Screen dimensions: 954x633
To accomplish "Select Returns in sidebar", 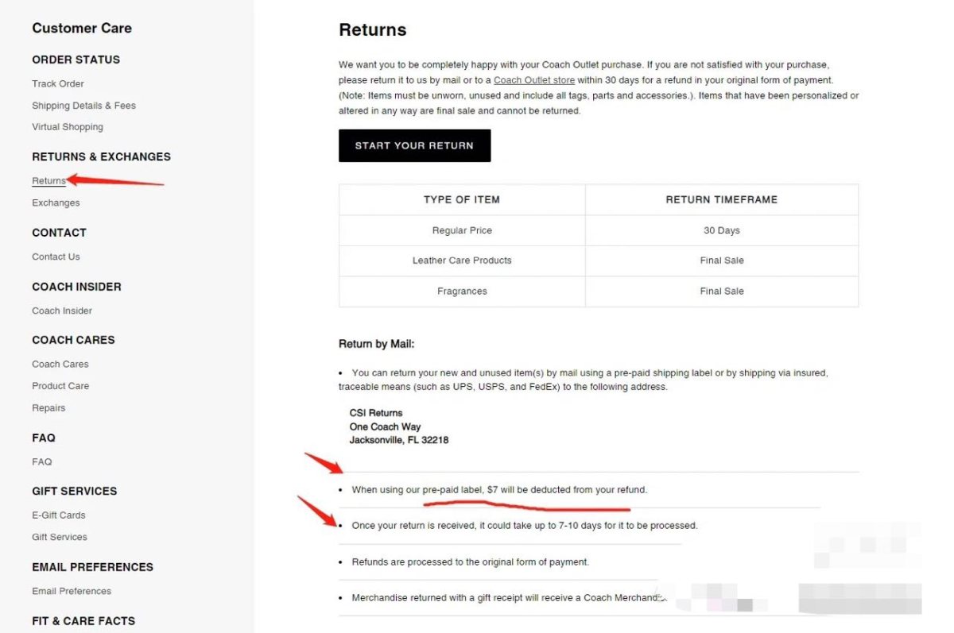I will 48,181.
